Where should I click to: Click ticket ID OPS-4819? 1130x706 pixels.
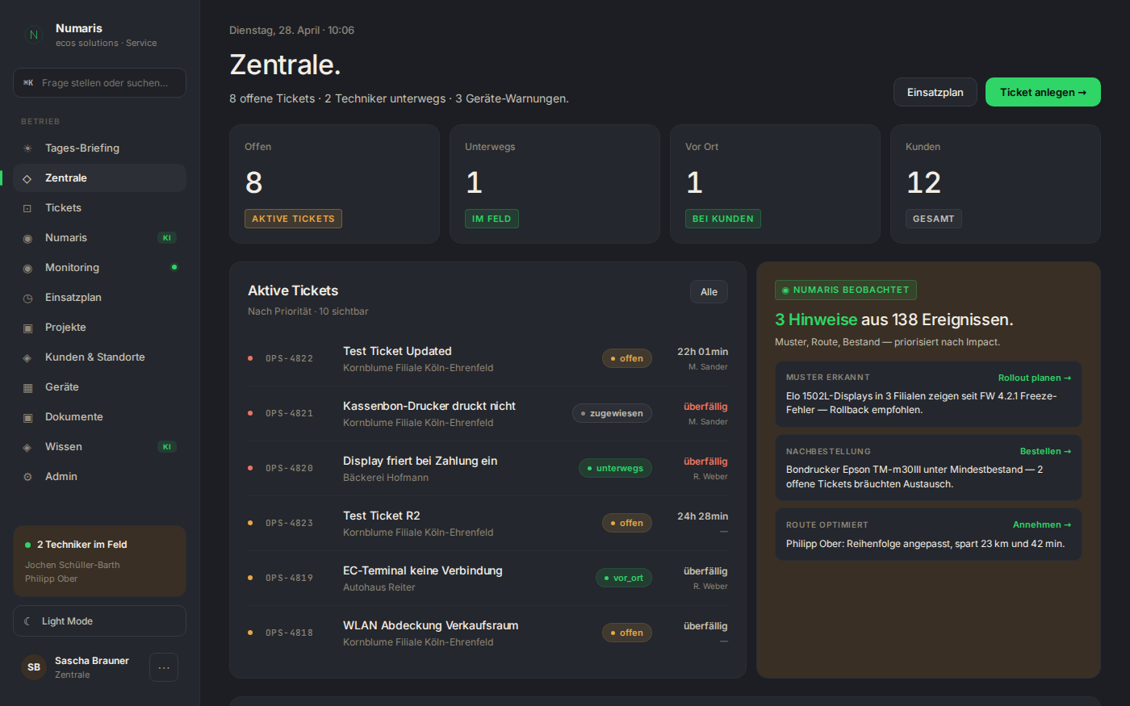[289, 578]
